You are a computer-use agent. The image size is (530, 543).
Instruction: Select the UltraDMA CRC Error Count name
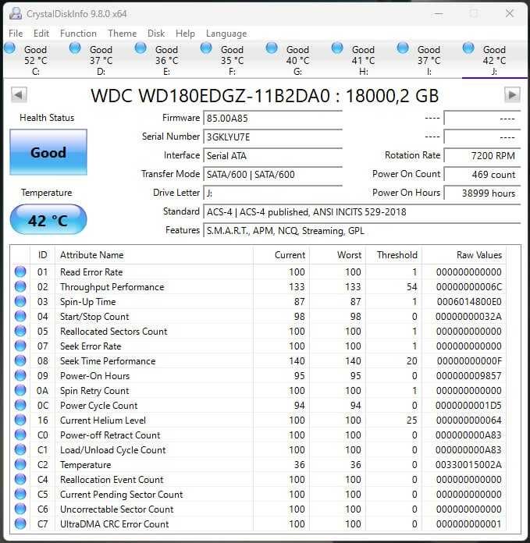tap(114, 524)
